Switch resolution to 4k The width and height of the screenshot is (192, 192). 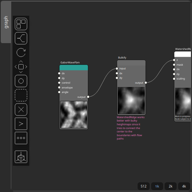click(184, 186)
